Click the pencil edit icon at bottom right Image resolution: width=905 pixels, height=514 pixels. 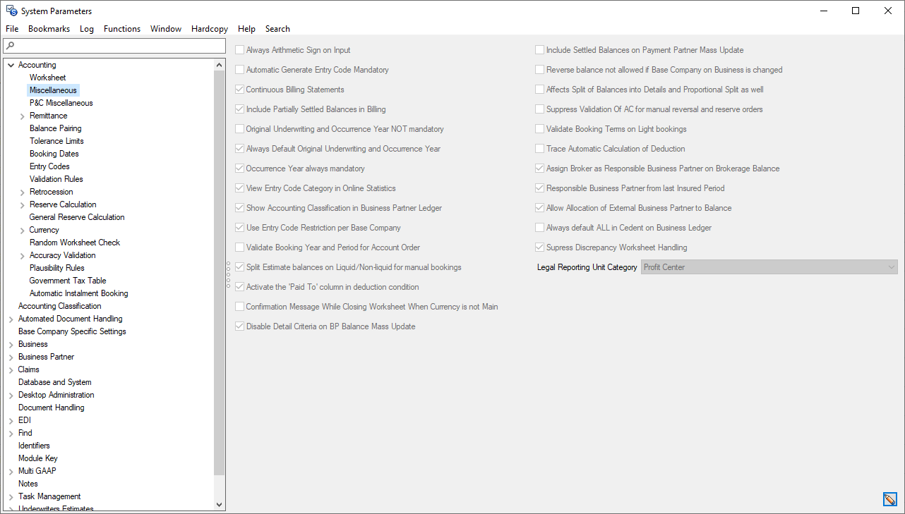point(889,498)
